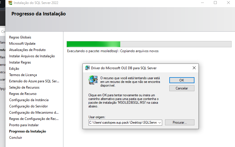Click the Pronto para Instalar step
235x147 pixels.
(24, 125)
